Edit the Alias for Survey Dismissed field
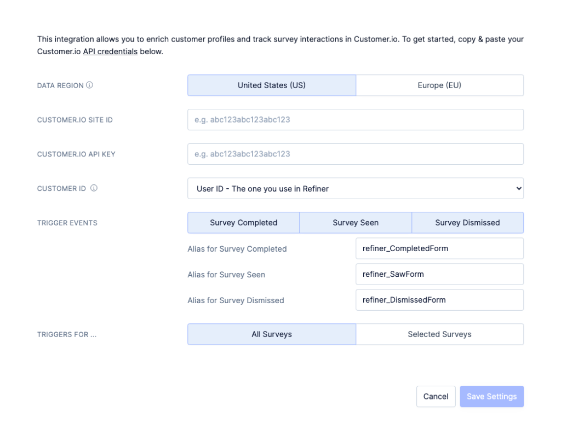Screen dimensions: 561x441 coord(440,300)
